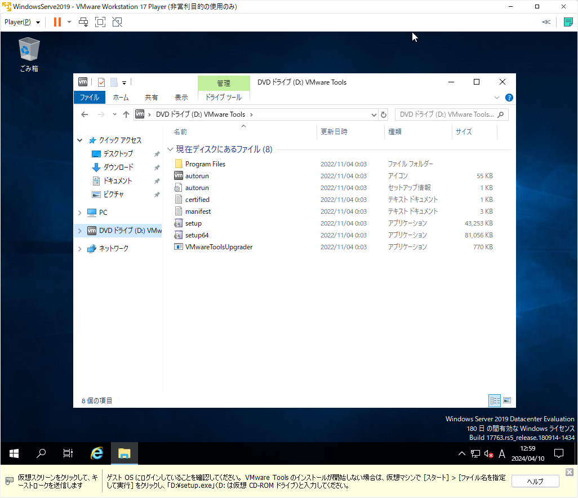The image size is (578, 498).
Task: Click the search box for DVD drive
Action: (x=452, y=114)
